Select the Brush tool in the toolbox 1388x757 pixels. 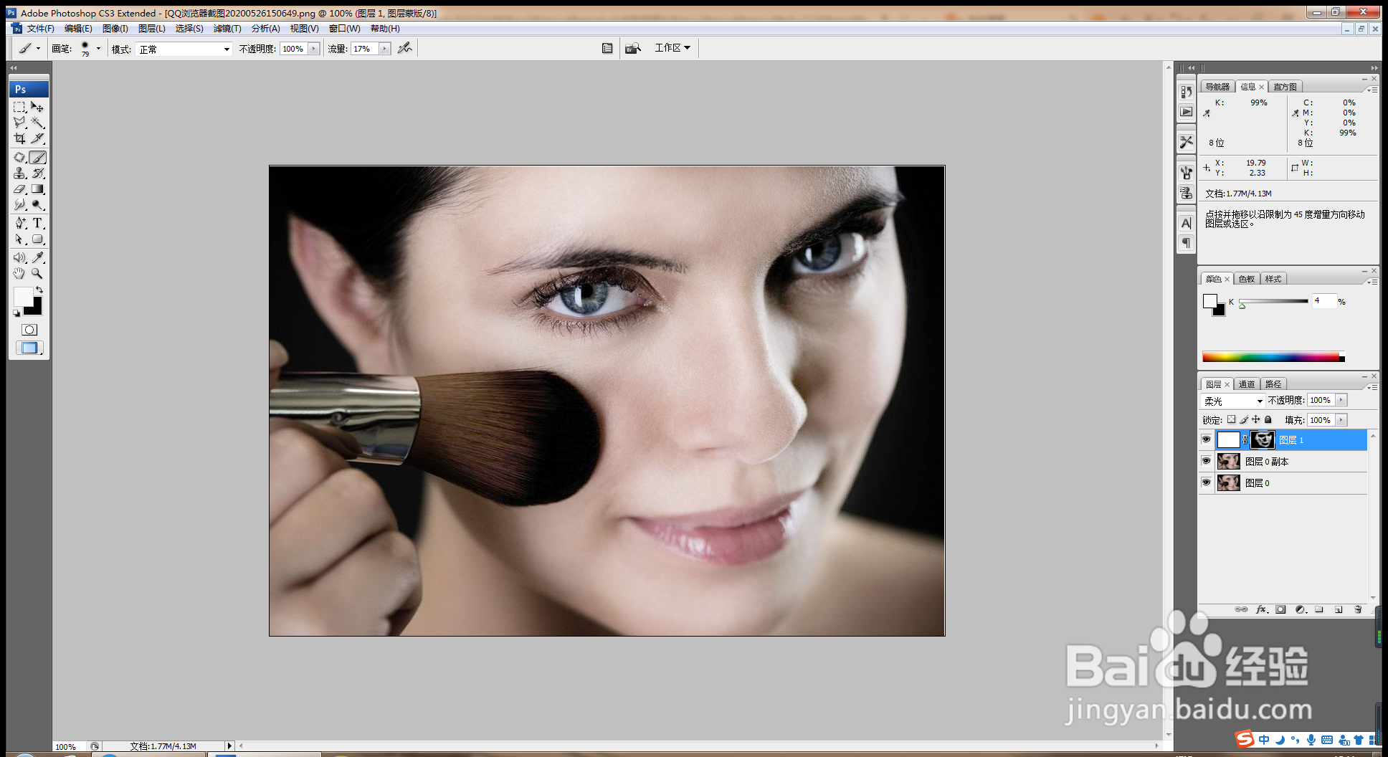37,157
